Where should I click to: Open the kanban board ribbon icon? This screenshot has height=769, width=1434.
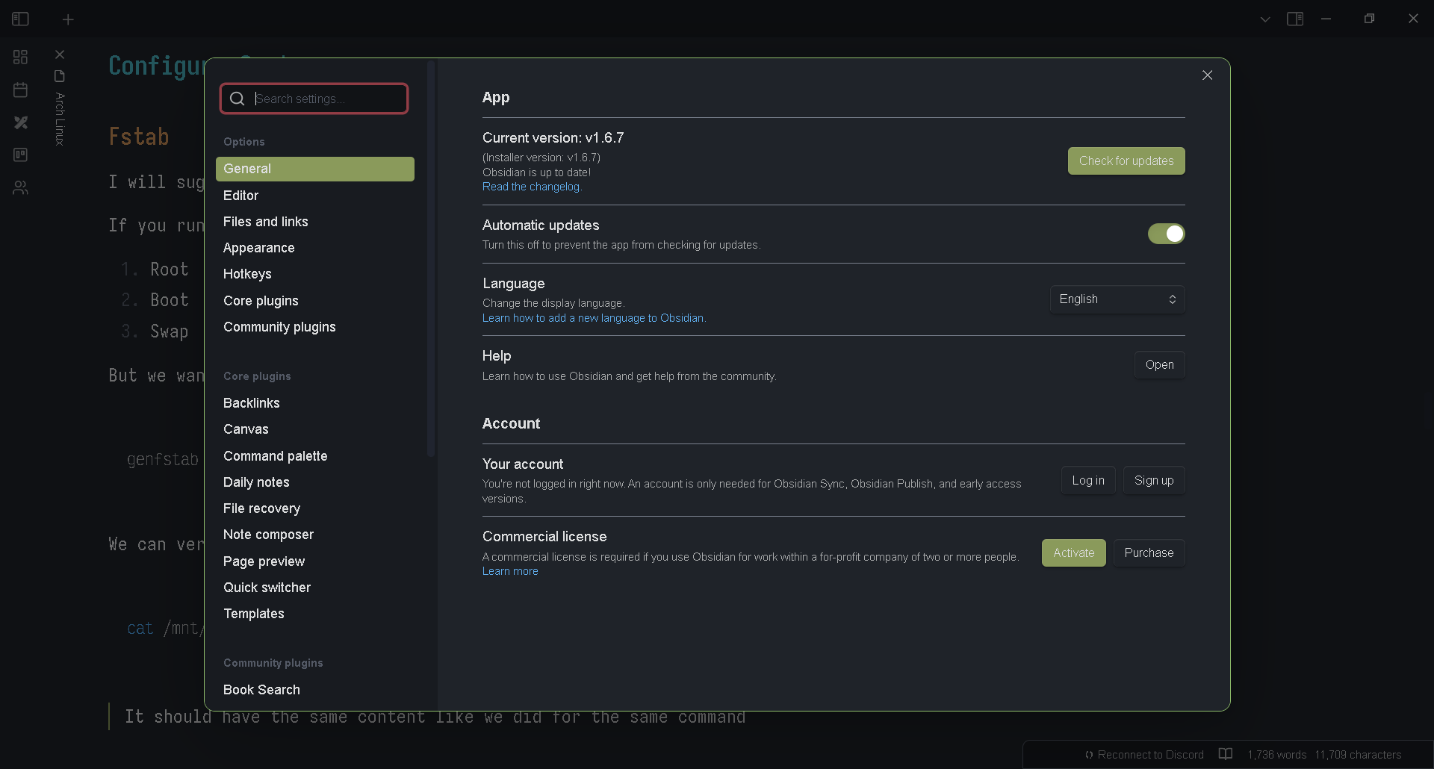click(20, 155)
